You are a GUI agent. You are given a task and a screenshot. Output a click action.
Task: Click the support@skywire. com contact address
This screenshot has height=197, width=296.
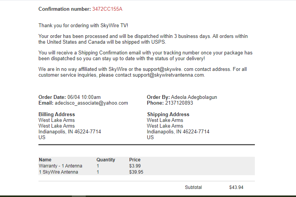click(168, 69)
